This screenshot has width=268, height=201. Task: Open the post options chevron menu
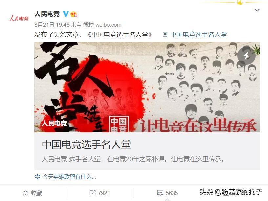point(257,10)
